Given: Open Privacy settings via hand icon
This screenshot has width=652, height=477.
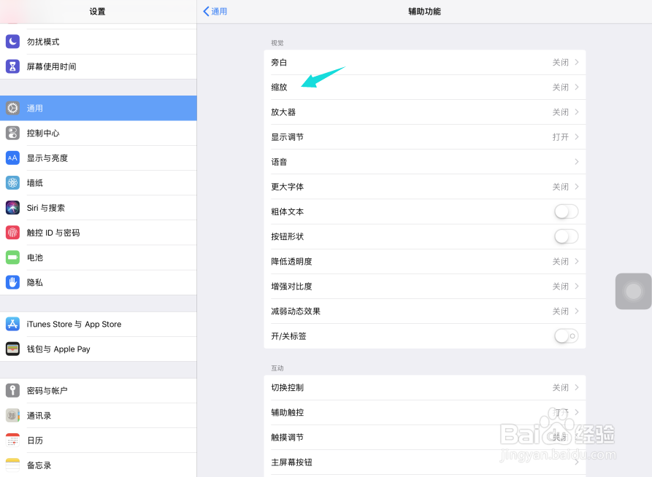Looking at the screenshot, I should click(x=12, y=282).
